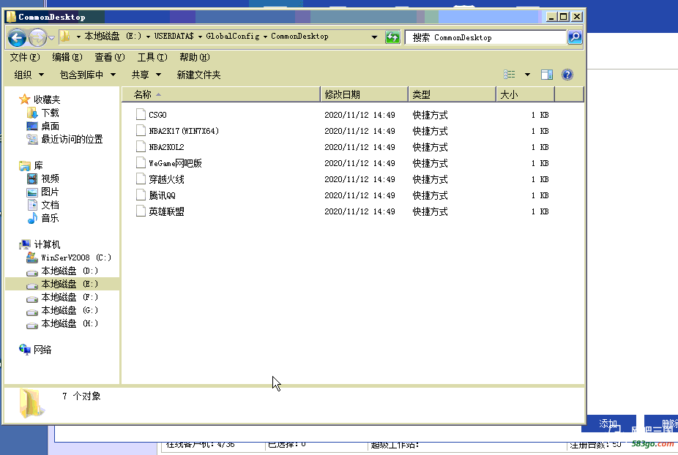Open the 组织 dropdown
The height and width of the screenshot is (455, 678).
coord(29,75)
